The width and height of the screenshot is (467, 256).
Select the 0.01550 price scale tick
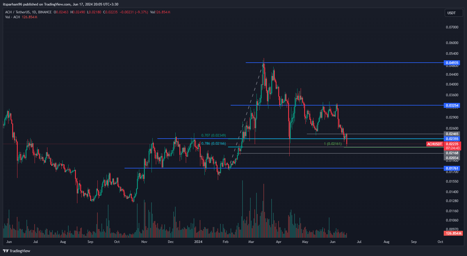(x=452, y=181)
